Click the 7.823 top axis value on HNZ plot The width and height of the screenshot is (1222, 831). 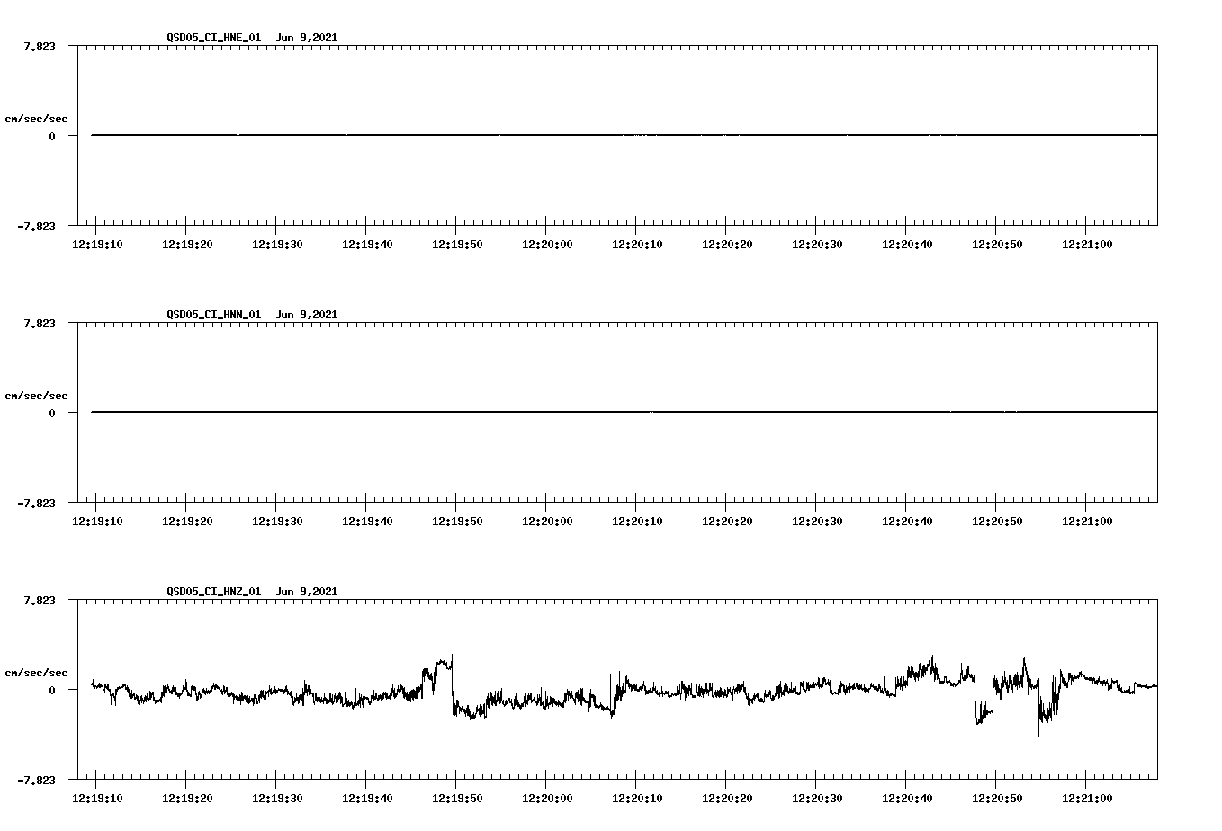coord(40,601)
